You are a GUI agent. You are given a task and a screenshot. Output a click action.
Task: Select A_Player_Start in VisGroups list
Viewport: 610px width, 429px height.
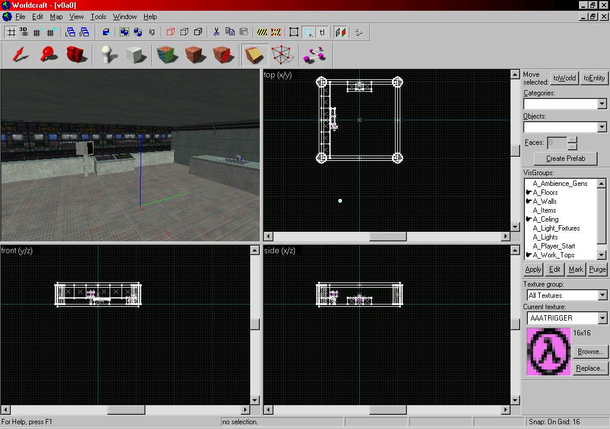point(554,246)
